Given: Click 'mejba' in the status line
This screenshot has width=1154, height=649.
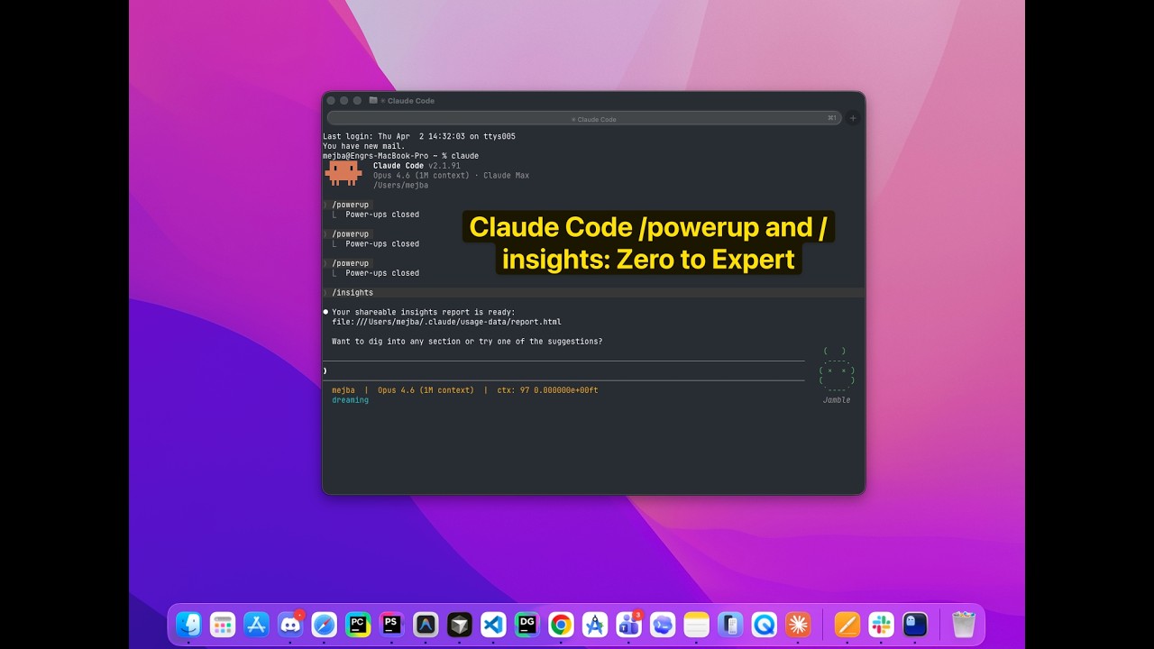Looking at the screenshot, I should point(343,390).
